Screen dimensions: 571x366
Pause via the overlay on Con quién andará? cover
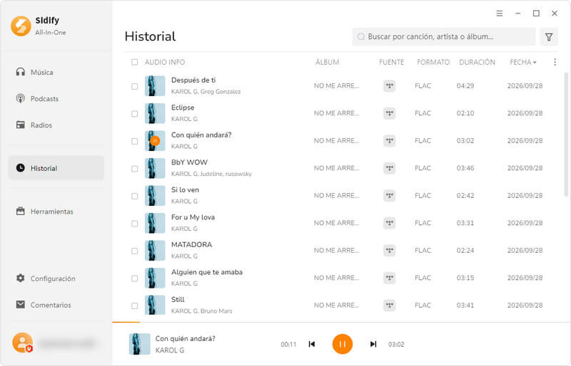pyautogui.click(x=155, y=141)
